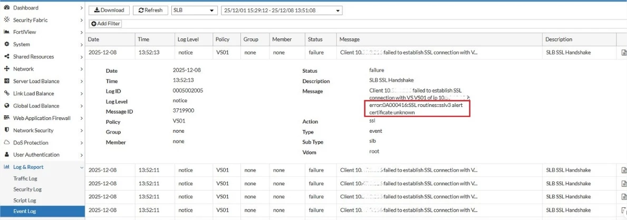Image resolution: width=627 pixels, height=220 pixels.
Task: Open the Web Application Firewall menu
Action: coord(42,118)
